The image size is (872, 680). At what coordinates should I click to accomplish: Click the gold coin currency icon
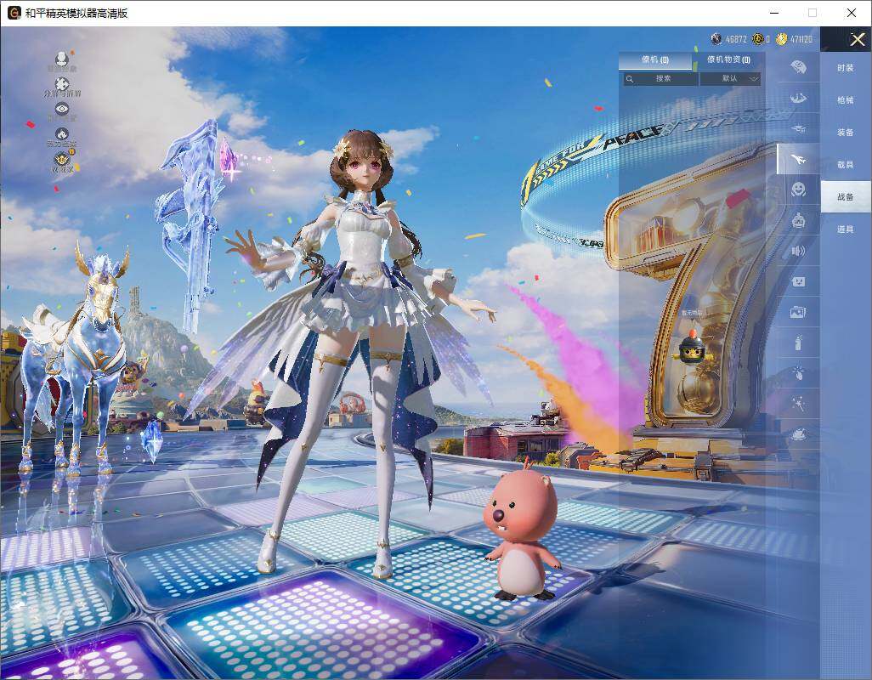tap(782, 39)
